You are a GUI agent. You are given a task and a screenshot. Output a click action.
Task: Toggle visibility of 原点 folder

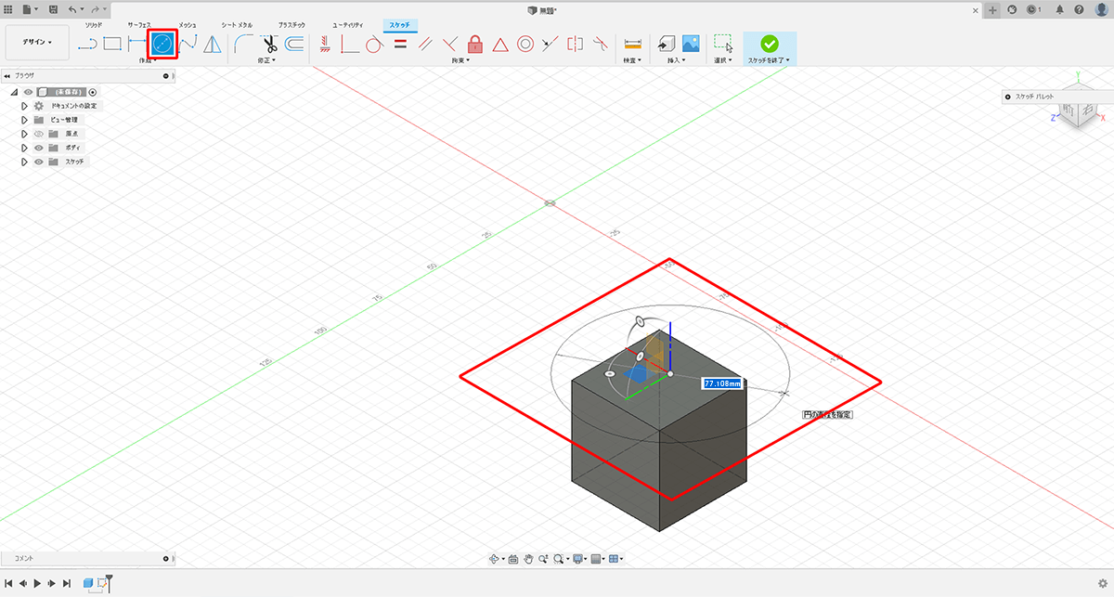[x=39, y=134]
